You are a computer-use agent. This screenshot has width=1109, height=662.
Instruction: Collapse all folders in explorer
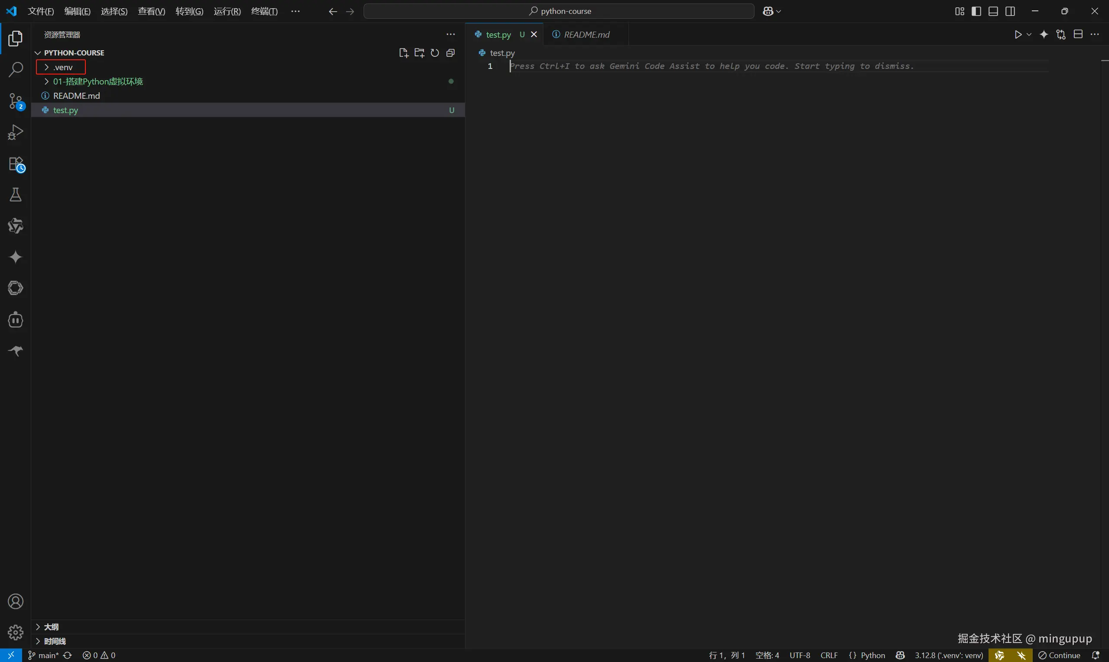(451, 53)
